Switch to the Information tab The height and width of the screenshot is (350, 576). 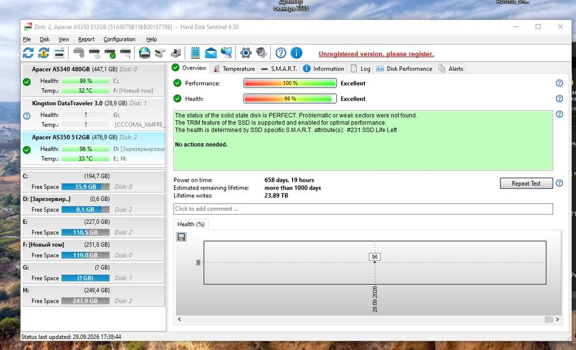click(324, 69)
